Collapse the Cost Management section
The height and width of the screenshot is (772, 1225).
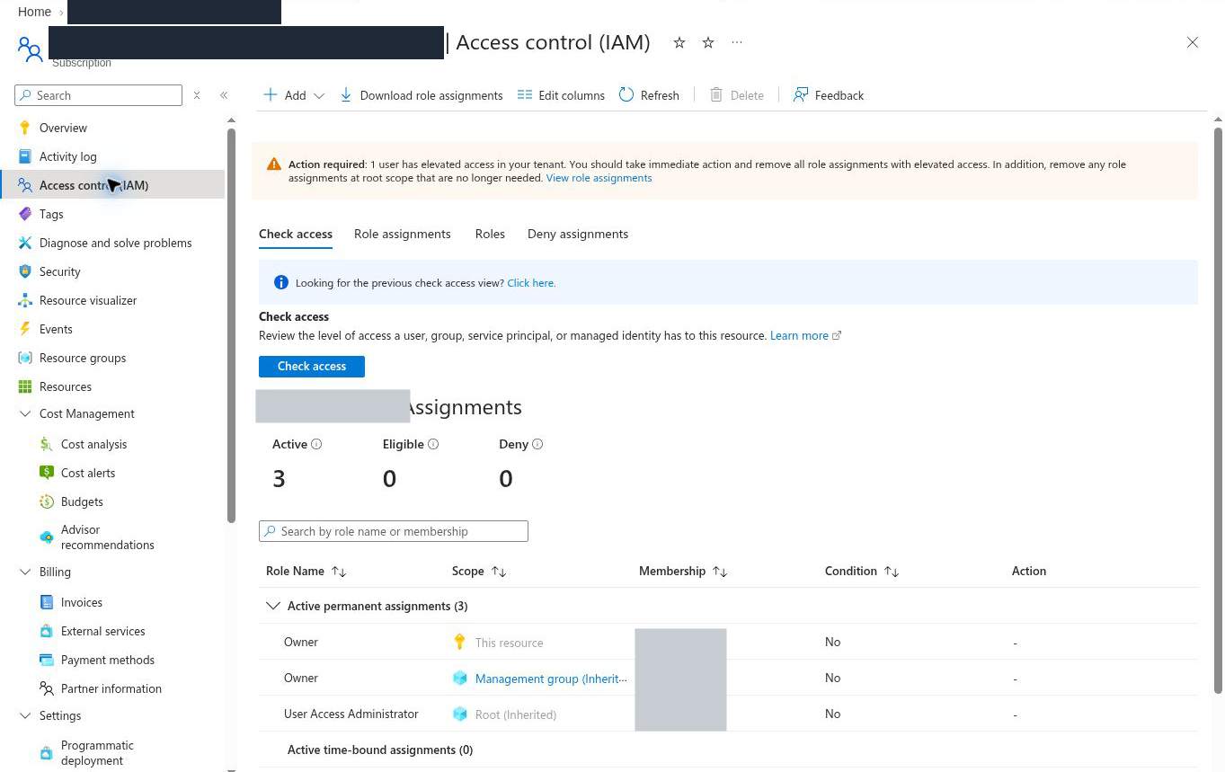coord(25,413)
